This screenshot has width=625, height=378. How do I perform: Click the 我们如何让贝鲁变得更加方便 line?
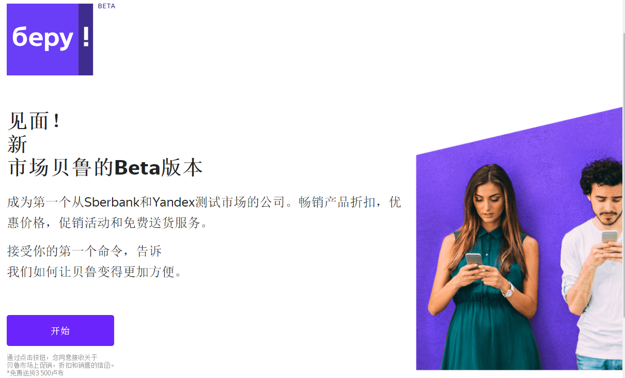(x=95, y=272)
